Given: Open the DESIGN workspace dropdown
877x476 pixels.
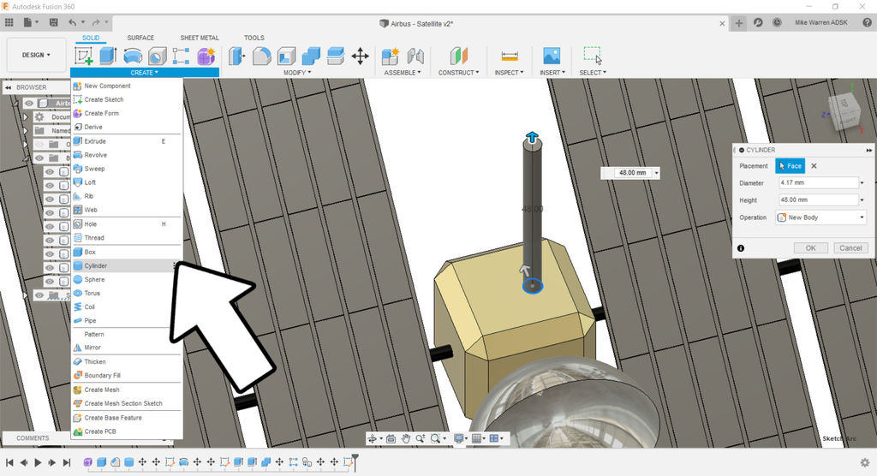Looking at the screenshot, I should [36, 55].
